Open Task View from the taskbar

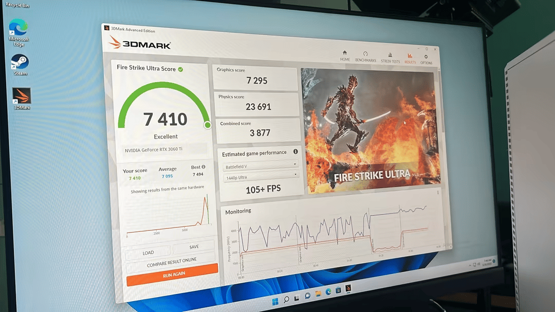pyautogui.click(x=297, y=298)
